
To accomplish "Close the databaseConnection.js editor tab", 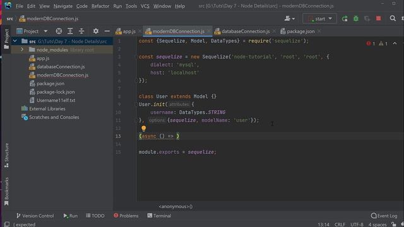I will [x=274, y=31].
